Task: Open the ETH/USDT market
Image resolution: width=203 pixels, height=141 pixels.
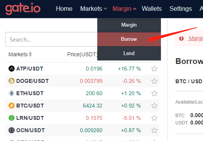Action: (x=30, y=93)
